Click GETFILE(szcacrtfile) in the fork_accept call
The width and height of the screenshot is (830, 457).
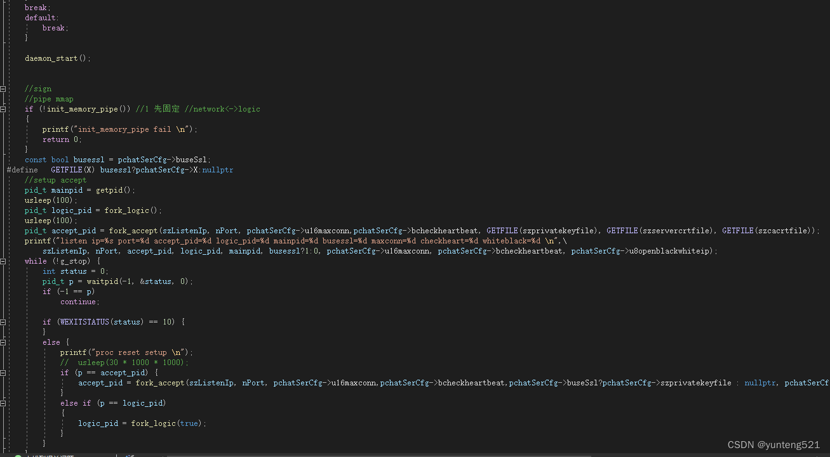766,231
